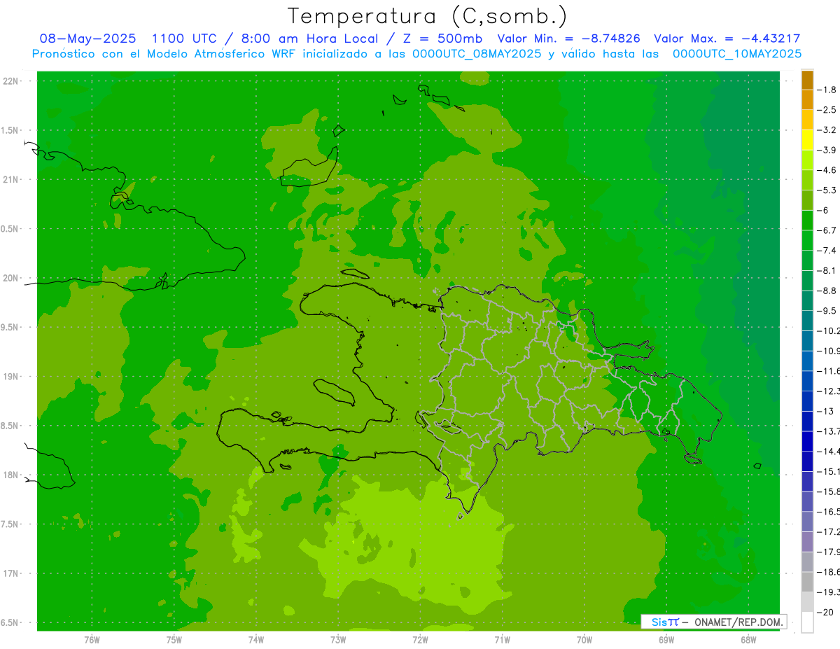Click the bright yellow swatch between -3.2 and -3.9

pyautogui.click(x=807, y=140)
